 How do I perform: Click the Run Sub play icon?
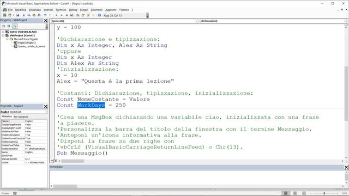point(56,15)
